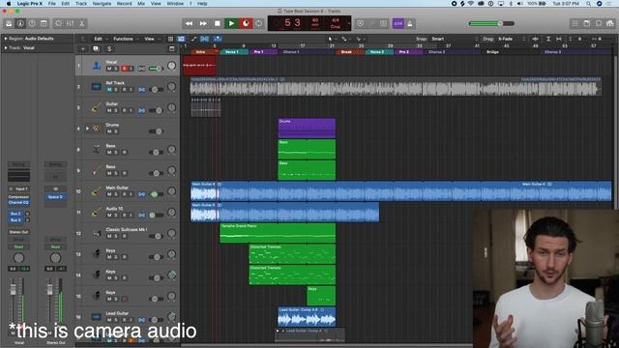Open the Mixer faders icon
The width and height of the screenshot is (619, 348).
click(x=70, y=23)
